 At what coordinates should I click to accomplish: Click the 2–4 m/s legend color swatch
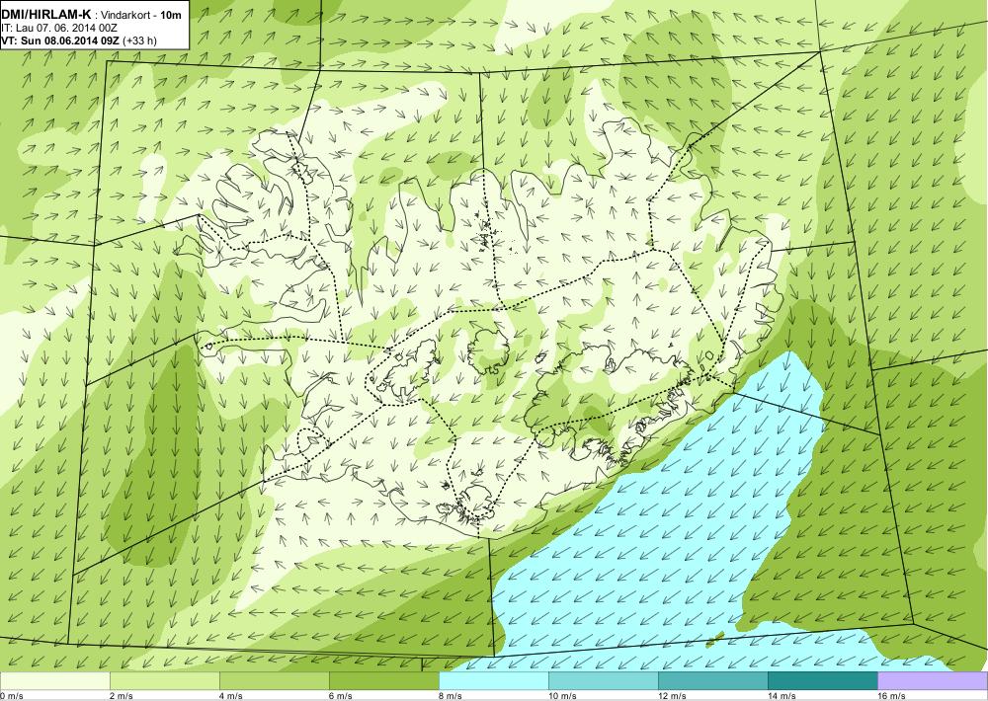point(165,681)
